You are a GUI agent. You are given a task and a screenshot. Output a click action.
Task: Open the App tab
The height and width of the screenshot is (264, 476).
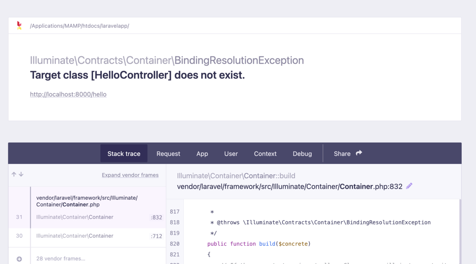pyautogui.click(x=202, y=154)
